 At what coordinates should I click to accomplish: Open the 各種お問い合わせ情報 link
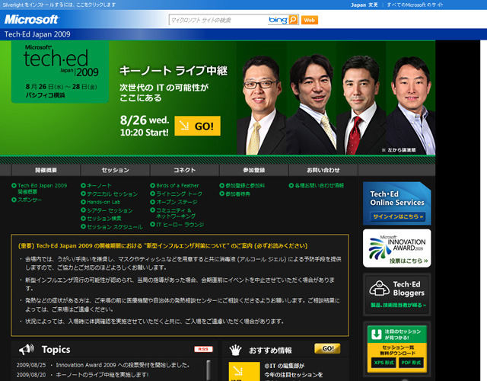tap(320, 185)
